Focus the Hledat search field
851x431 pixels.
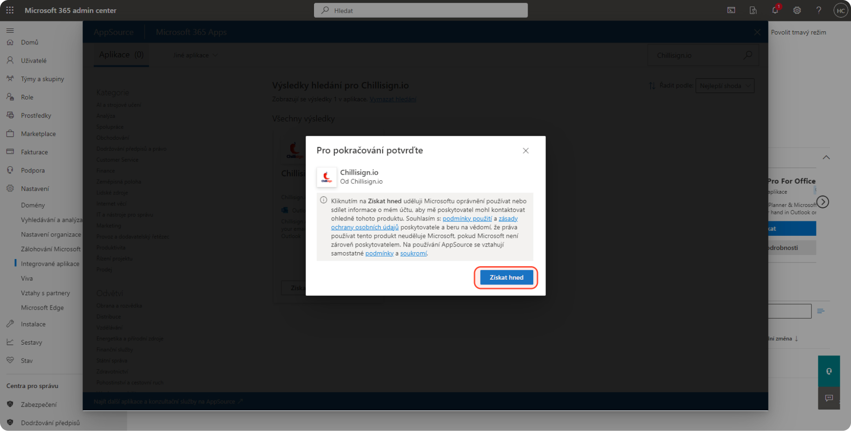click(x=421, y=10)
